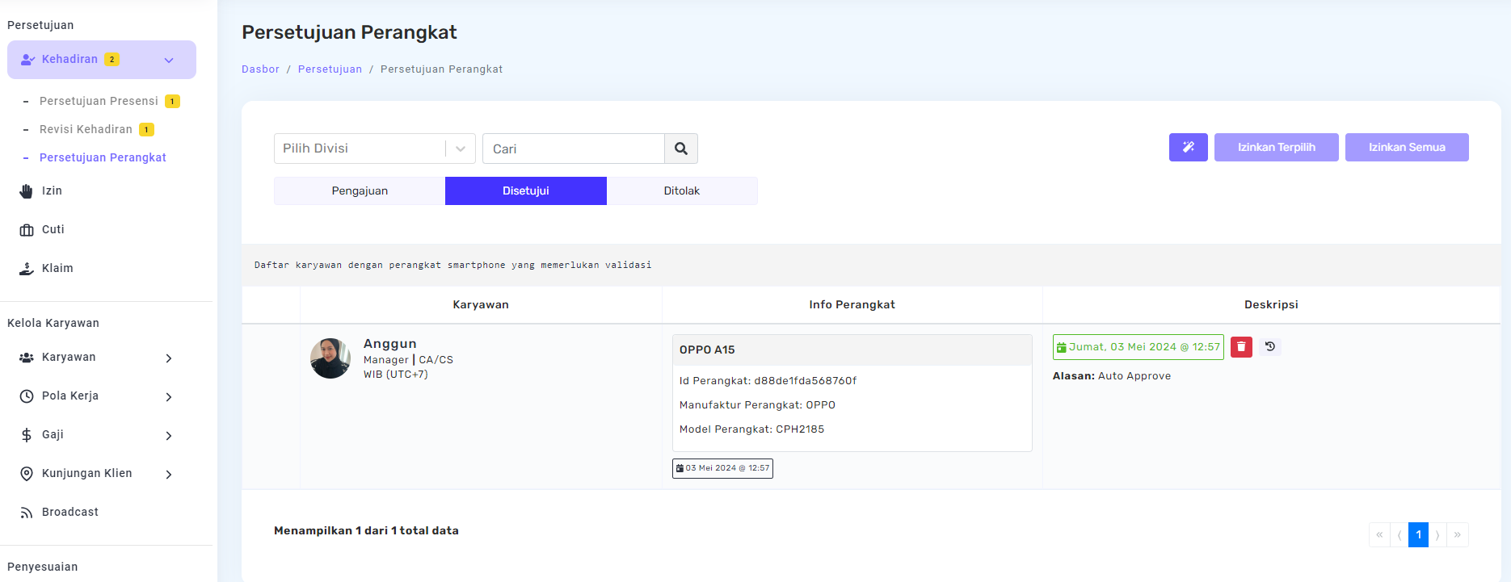1511x582 pixels.
Task: Switch to the Pengajuan tab
Action: [x=360, y=191]
